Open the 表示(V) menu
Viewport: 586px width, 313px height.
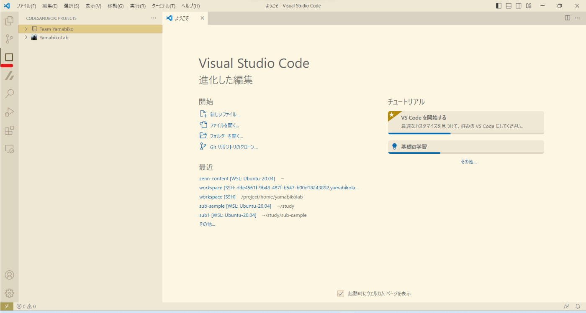pyautogui.click(x=93, y=6)
